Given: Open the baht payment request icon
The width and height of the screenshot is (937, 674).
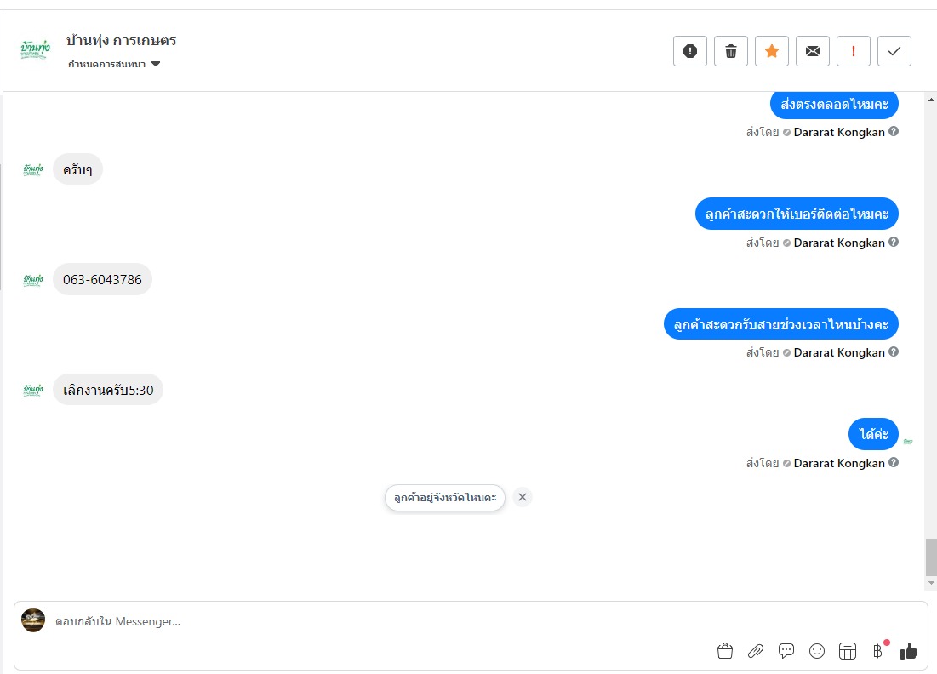Looking at the screenshot, I should coord(877,651).
